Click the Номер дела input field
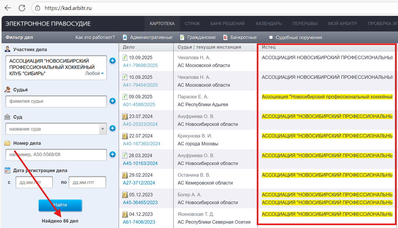Image resolution: width=398 pixels, height=228 pixels. click(56, 154)
